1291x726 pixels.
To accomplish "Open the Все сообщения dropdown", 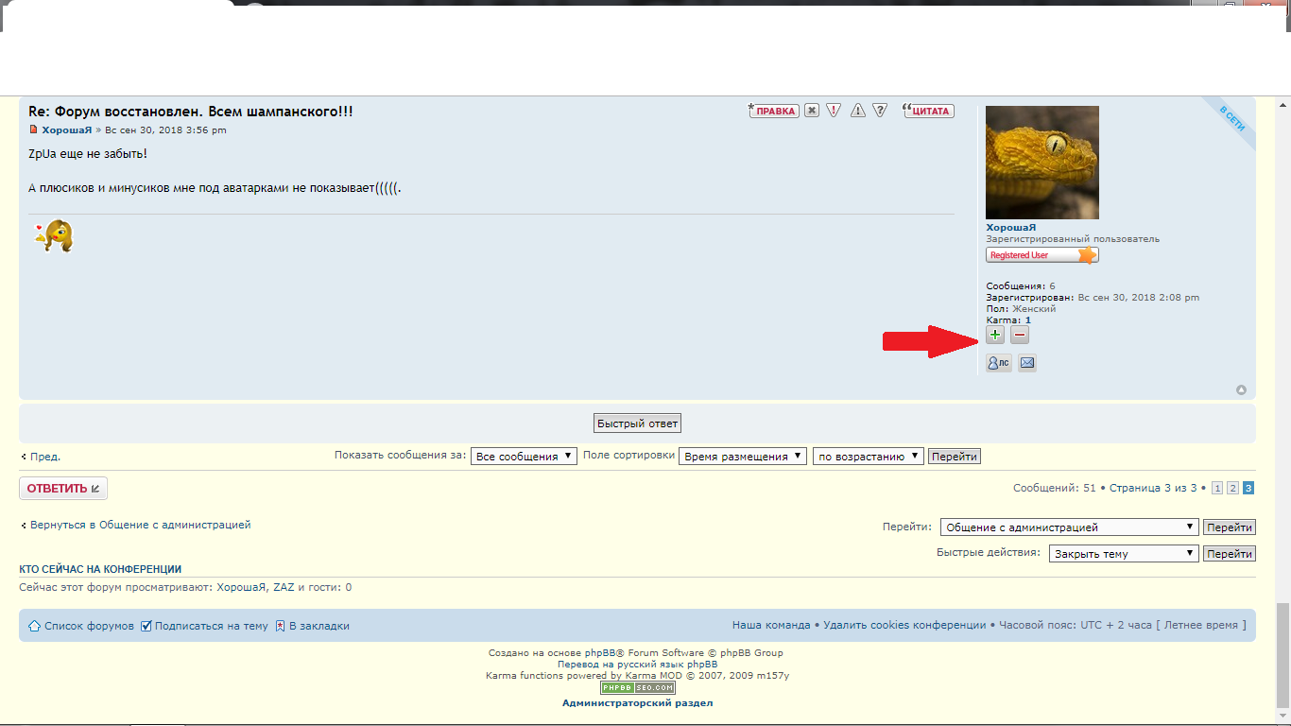I will coord(524,457).
